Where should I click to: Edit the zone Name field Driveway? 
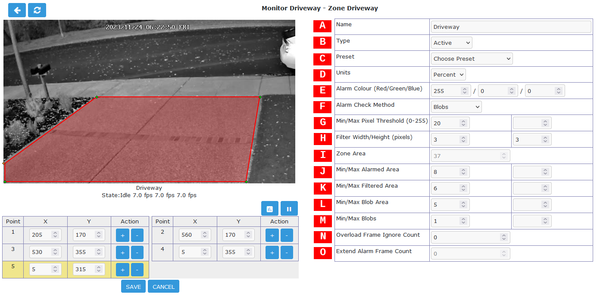tap(511, 27)
